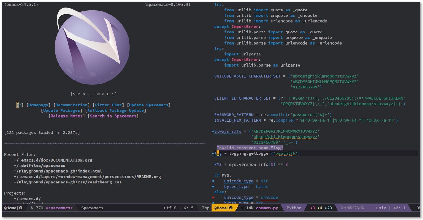
Task: Open Release Notes
Action: (67, 116)
